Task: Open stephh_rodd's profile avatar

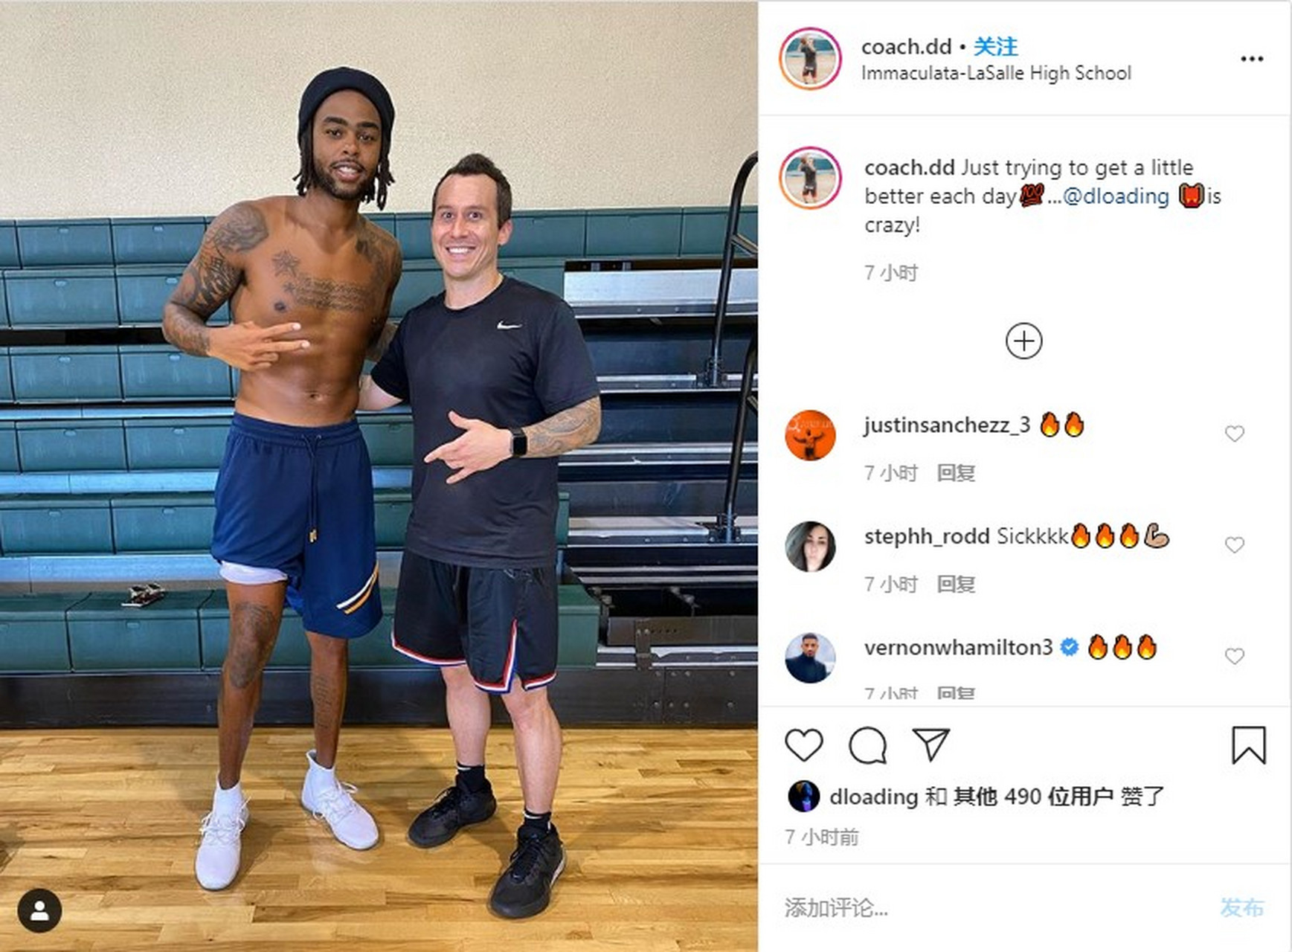Action: tap(810, 547)
